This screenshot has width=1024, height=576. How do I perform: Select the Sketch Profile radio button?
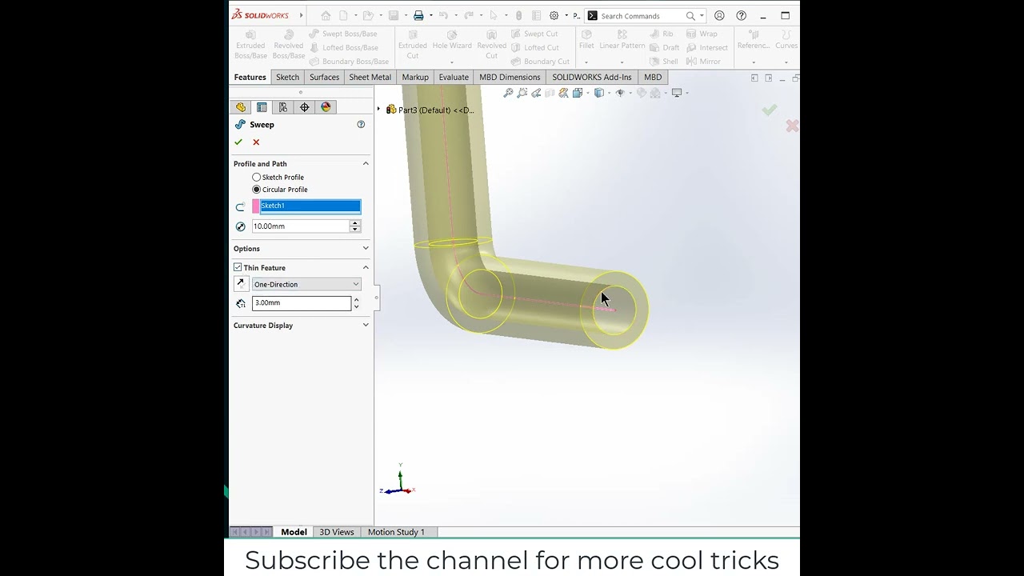[257, 178]
